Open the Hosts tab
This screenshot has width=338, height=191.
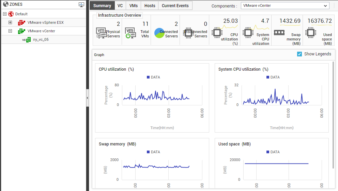150,5
